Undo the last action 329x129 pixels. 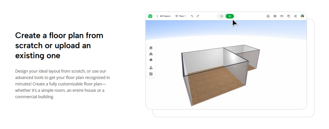coord(192,16)
